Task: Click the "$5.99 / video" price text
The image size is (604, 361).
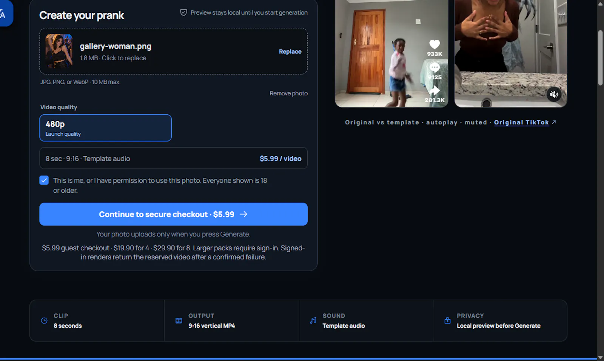Action: 280,159
